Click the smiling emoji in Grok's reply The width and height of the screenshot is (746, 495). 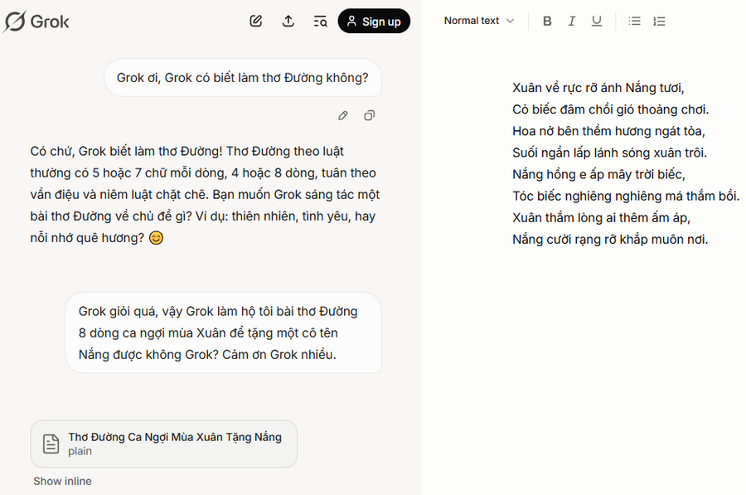pos(156,238)
